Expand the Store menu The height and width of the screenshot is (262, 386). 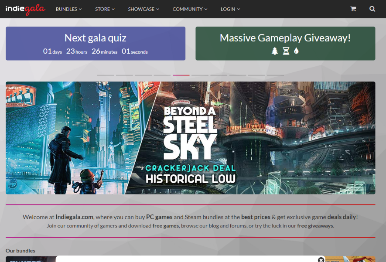pyautogui.click(x=105, y=9)
